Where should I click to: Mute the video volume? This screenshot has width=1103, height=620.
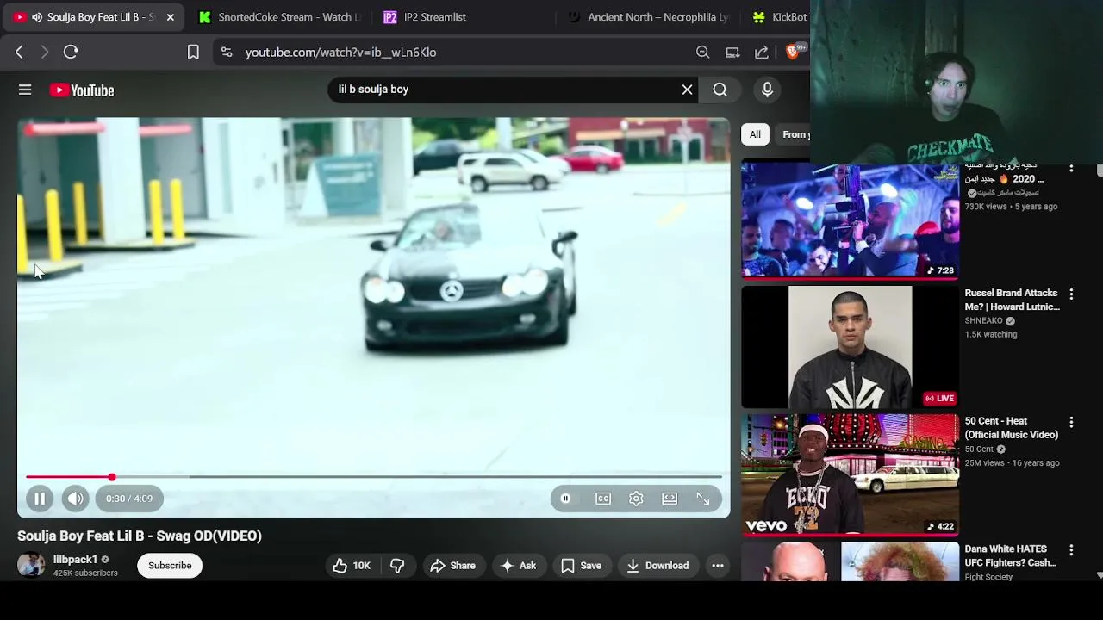[75, 499]
